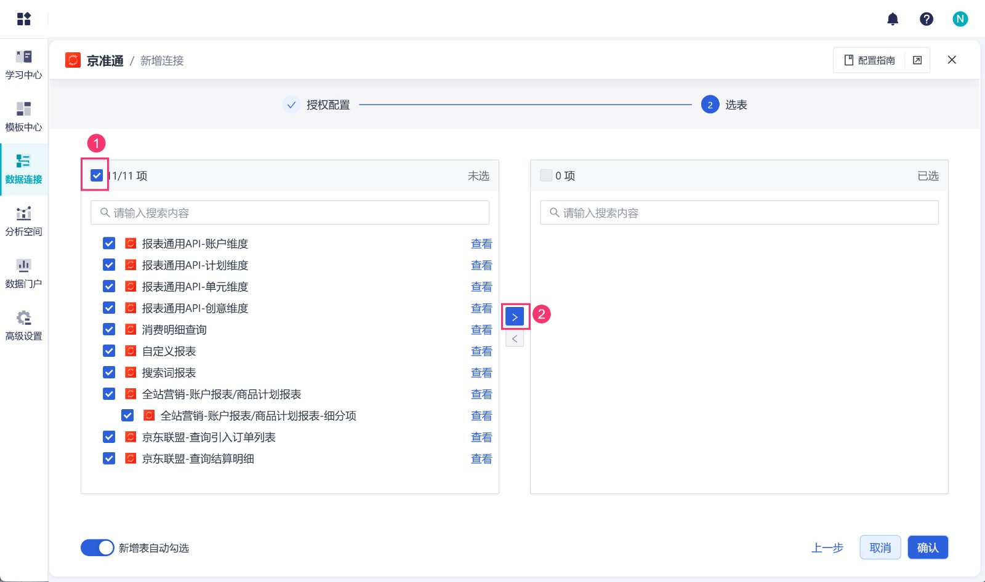
Task: Open the help question mark icon
Action: click(x=927, y=19)
